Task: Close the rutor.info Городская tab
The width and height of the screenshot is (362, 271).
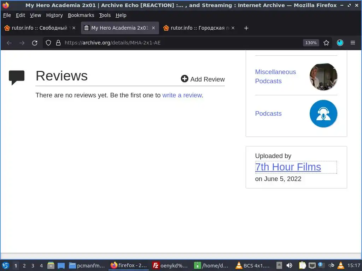Action: pos(233,28)
